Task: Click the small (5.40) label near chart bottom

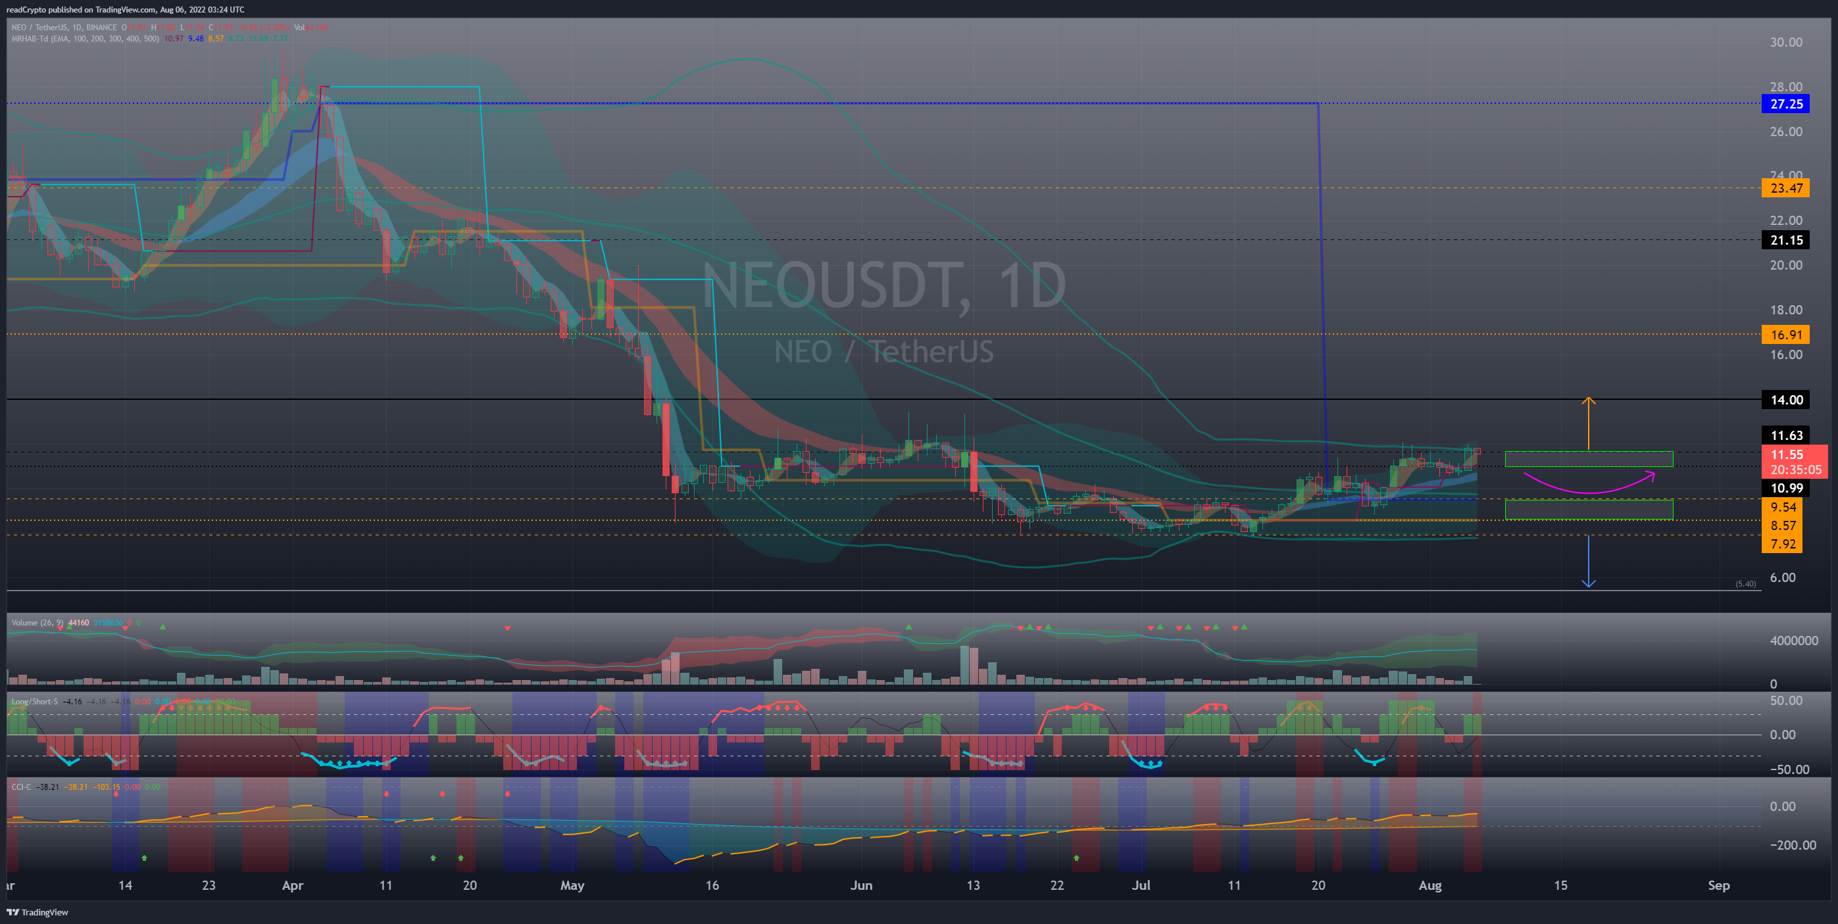Action: [x=1745, y=583]
